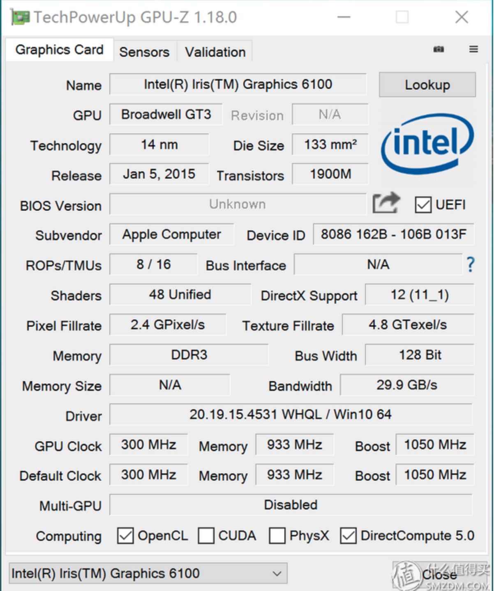Click the GPU-Z app icon in the title bar
The image size is (494, 591).
[x=20, y=18]
